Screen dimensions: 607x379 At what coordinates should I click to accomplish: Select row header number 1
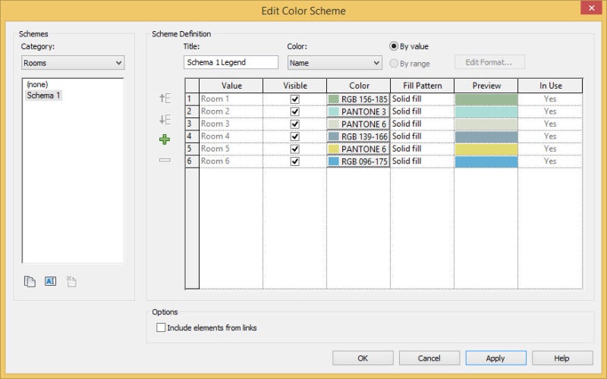pos(192,99)
